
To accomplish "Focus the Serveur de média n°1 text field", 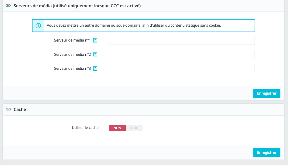I will [x=182, y=40].
